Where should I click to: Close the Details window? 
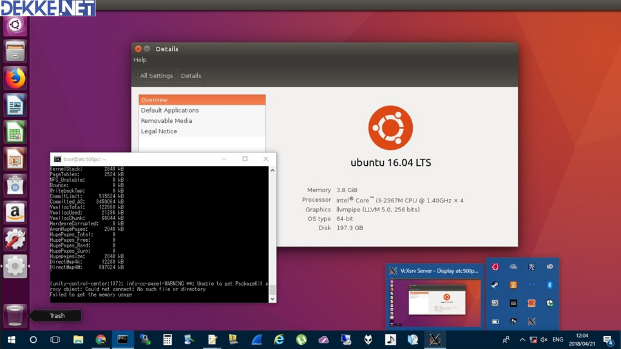tap(138, 49)
